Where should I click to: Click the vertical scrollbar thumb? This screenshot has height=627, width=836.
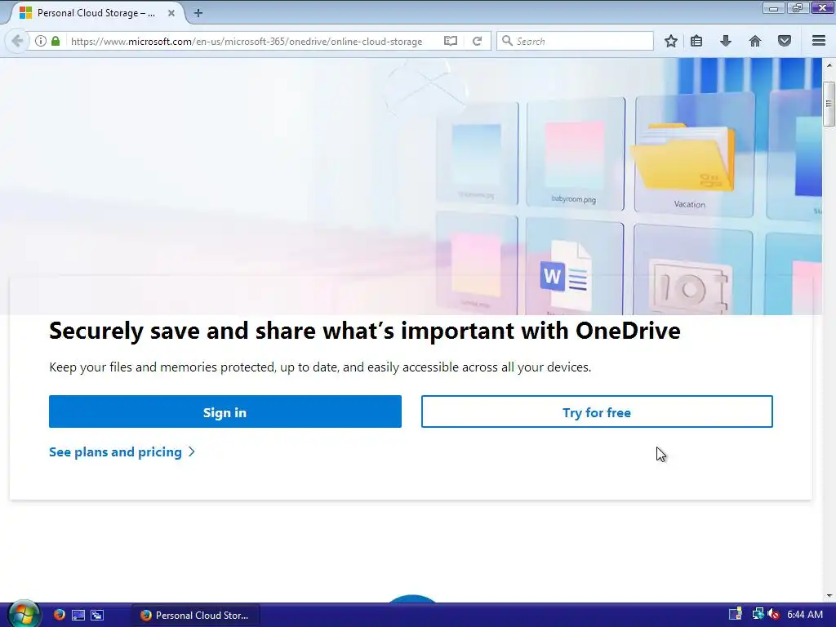[x=829, y=104]
